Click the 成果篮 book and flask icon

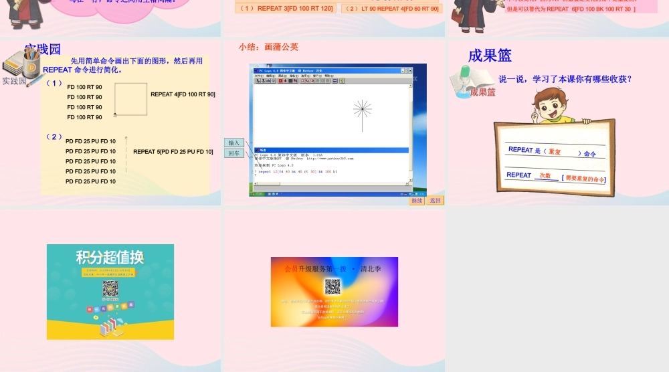pyautogui.click(x=472, y=80)
